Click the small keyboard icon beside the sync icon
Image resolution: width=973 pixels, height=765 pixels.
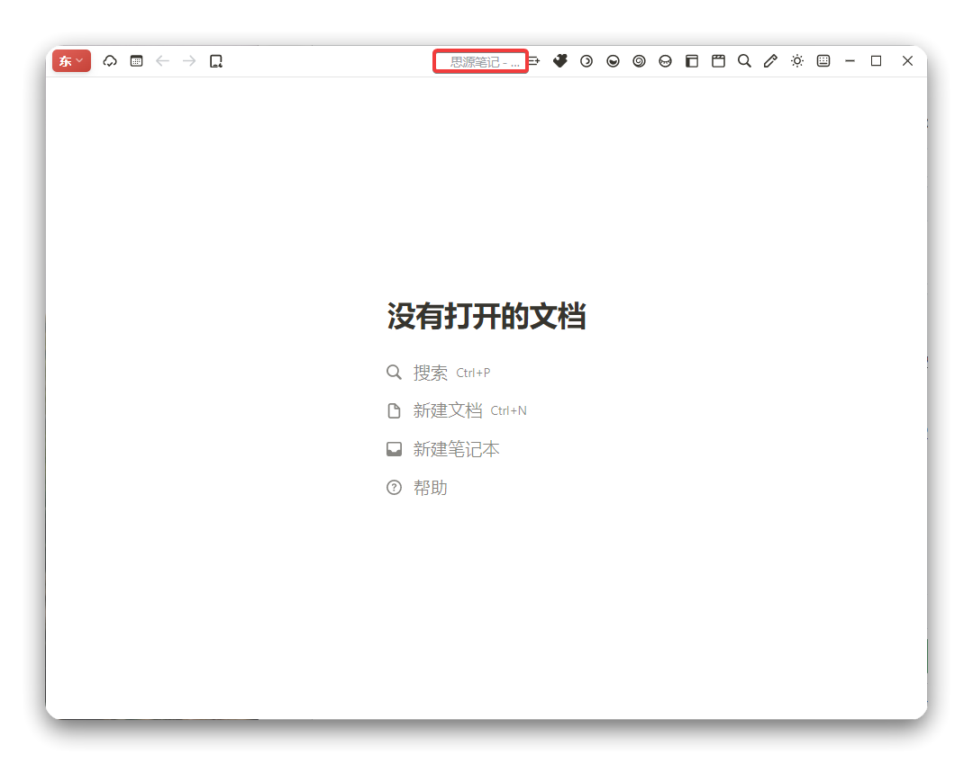[136, 60]
